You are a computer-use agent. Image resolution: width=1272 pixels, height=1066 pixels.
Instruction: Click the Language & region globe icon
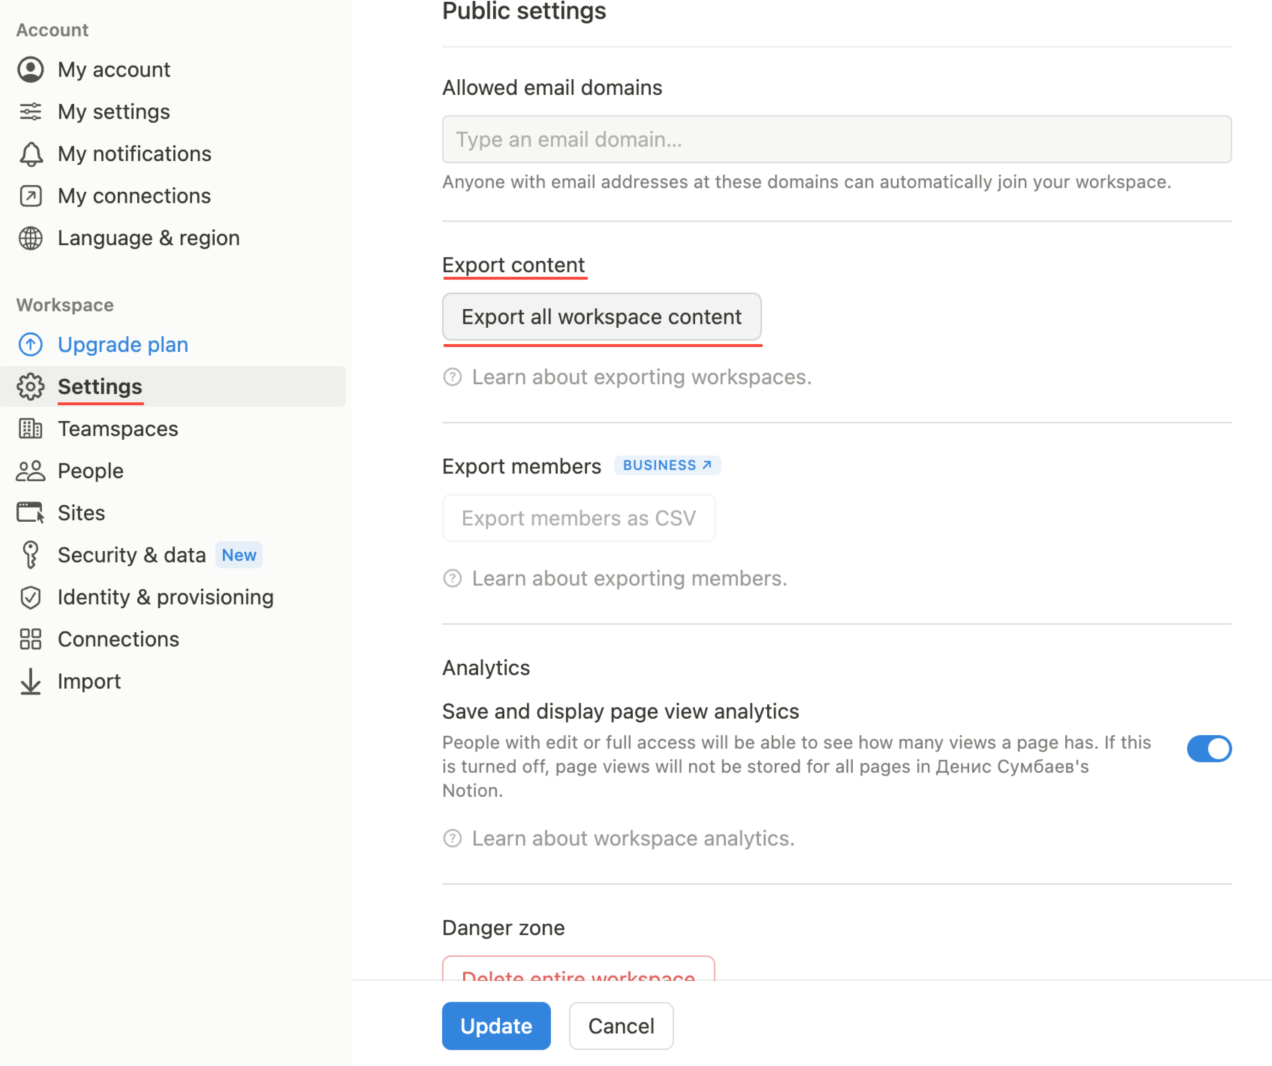click(x=30, y=238)
